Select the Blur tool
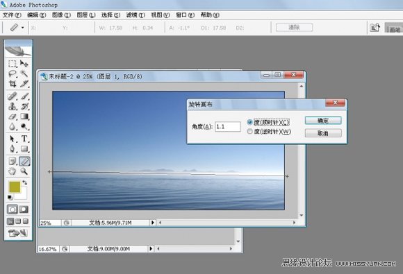The image size is (403, 274). click(x=12, y=126)
